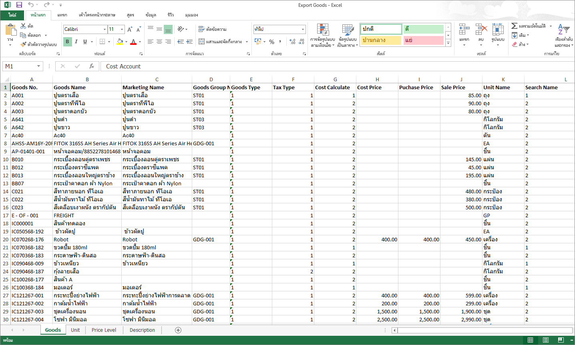Click the Wrap Text icon
The image size is (575, 345).
coord(202,29)
